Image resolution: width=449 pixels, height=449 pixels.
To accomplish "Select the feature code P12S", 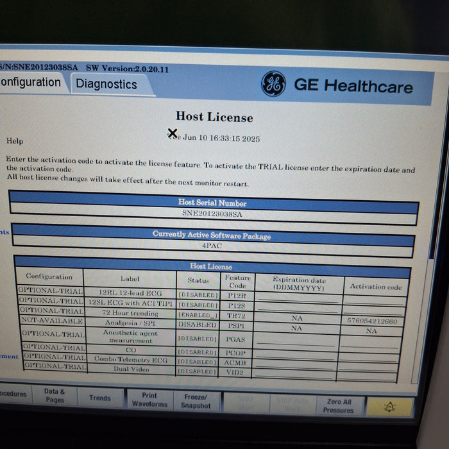I will tap(237, 305).
